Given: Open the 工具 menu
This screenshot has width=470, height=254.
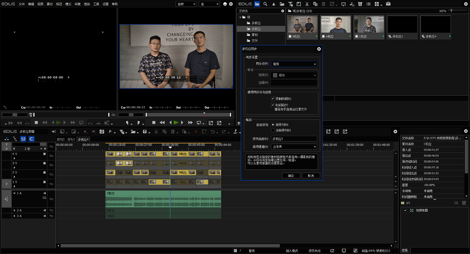Looking at the screenshot, I should click(96, 4).
